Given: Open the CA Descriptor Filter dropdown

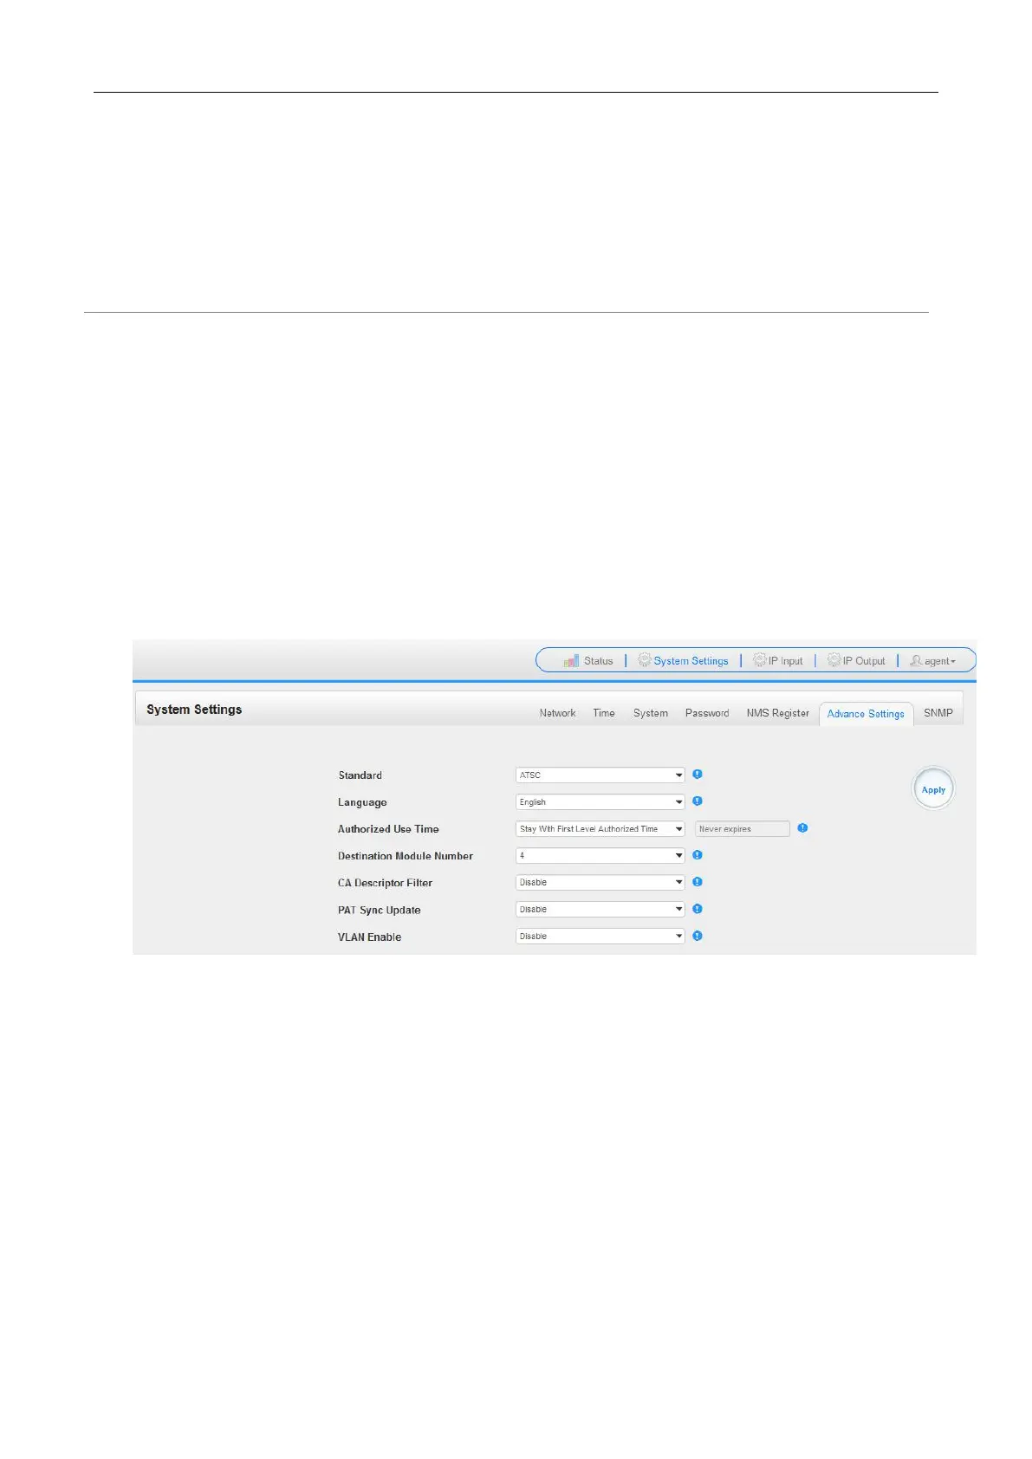Looking at the screenshot, I should [600, 883].
